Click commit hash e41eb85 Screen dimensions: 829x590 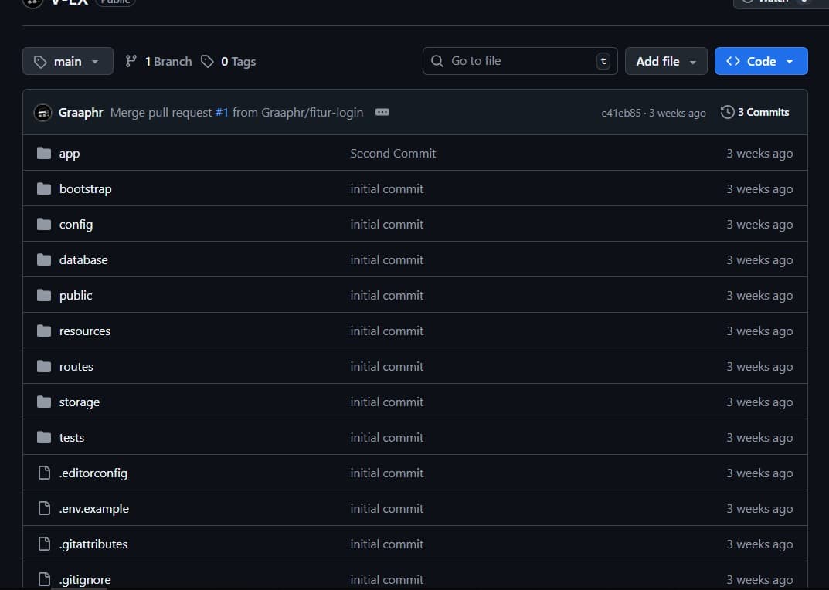tap(621, 113)
